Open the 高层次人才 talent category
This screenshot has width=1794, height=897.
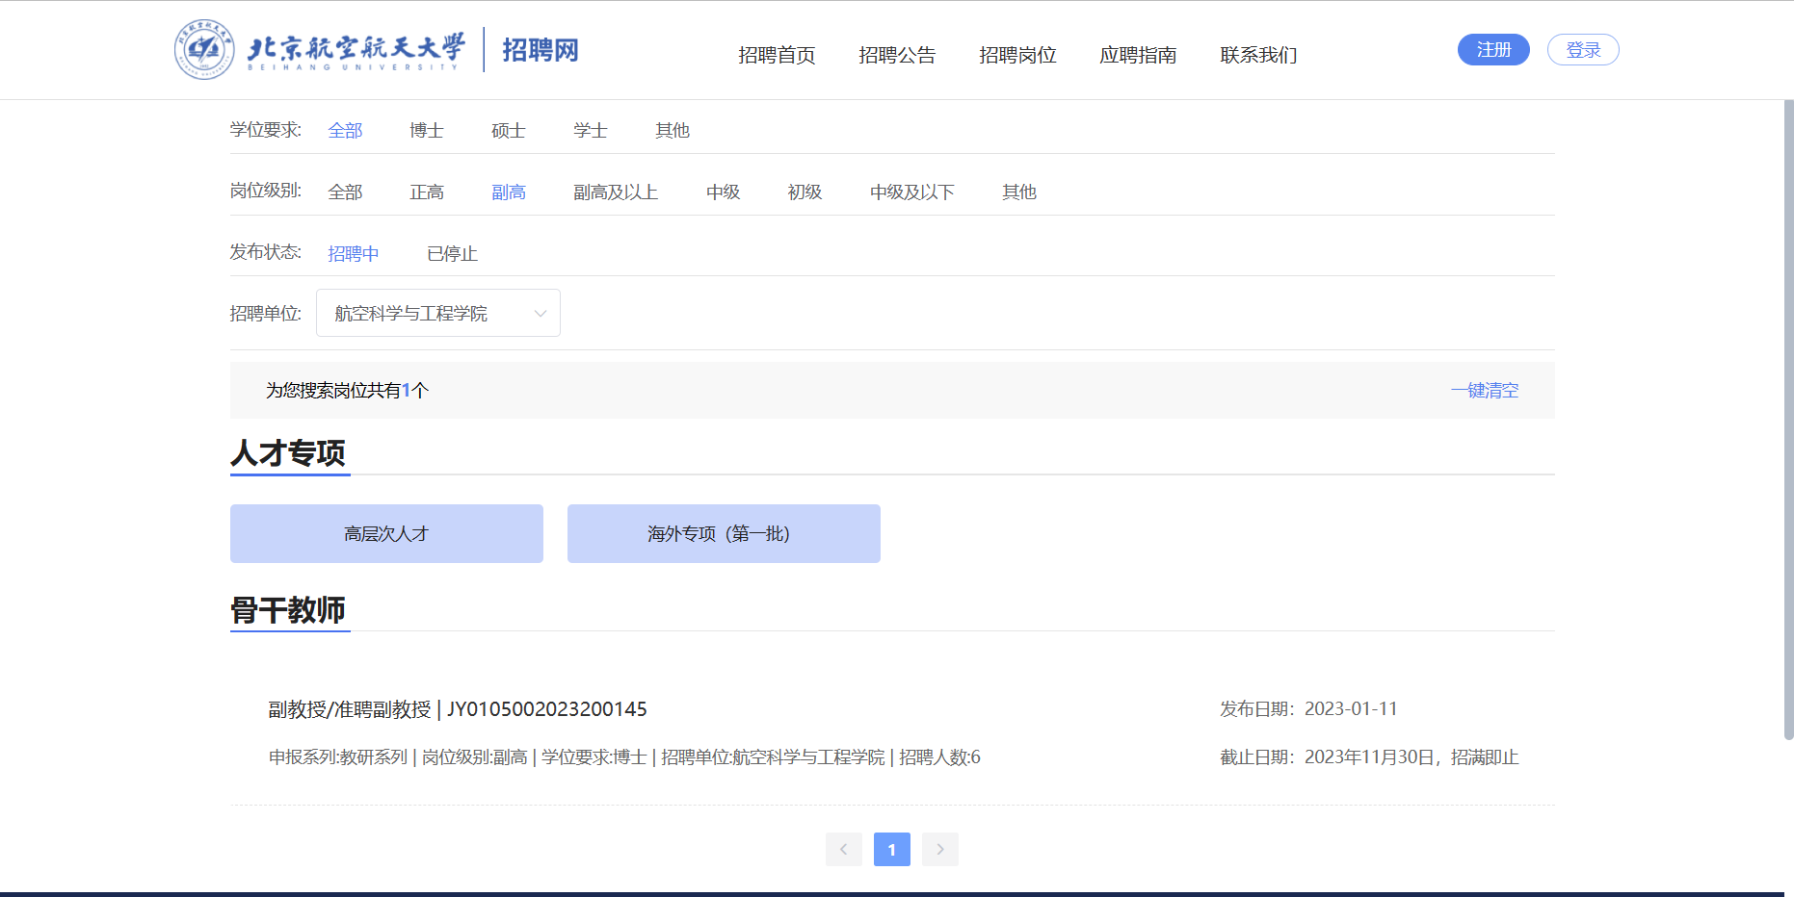386,534
